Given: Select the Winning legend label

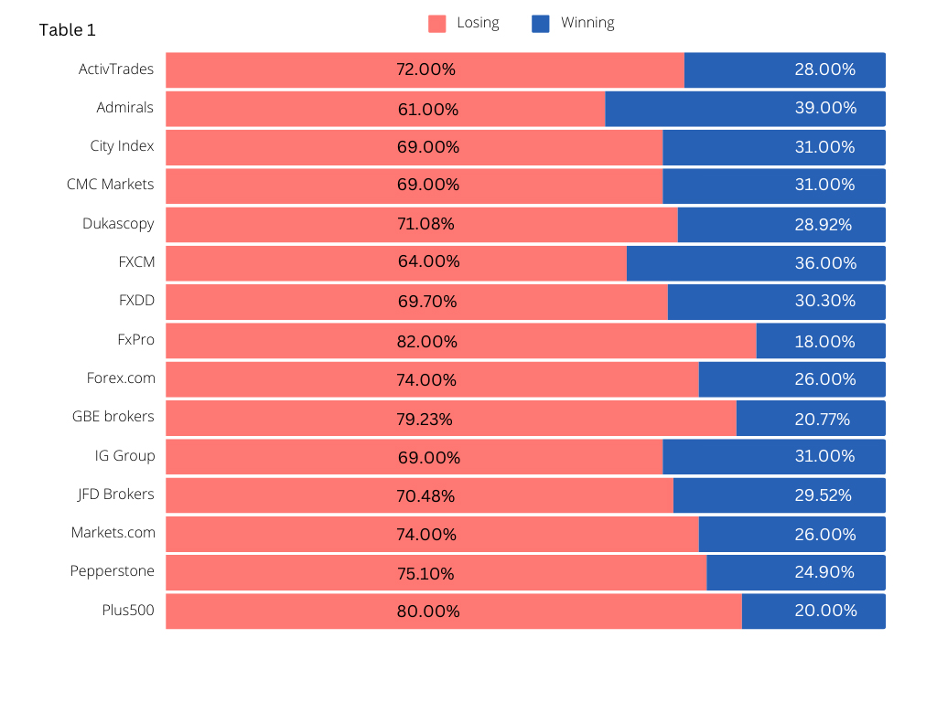Looking at the screenshot, I should pyautogui.click(x=587, y=23).
